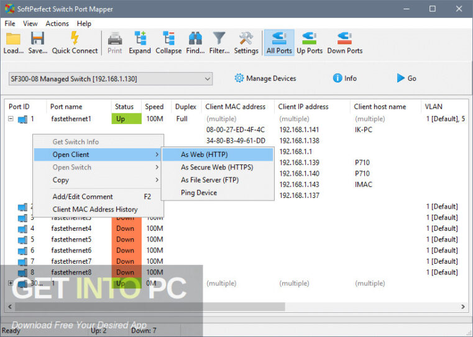The width and height of the screenshot is (473, 337).
Task: Click the Collapse tree icon
Action: (168, 38)
